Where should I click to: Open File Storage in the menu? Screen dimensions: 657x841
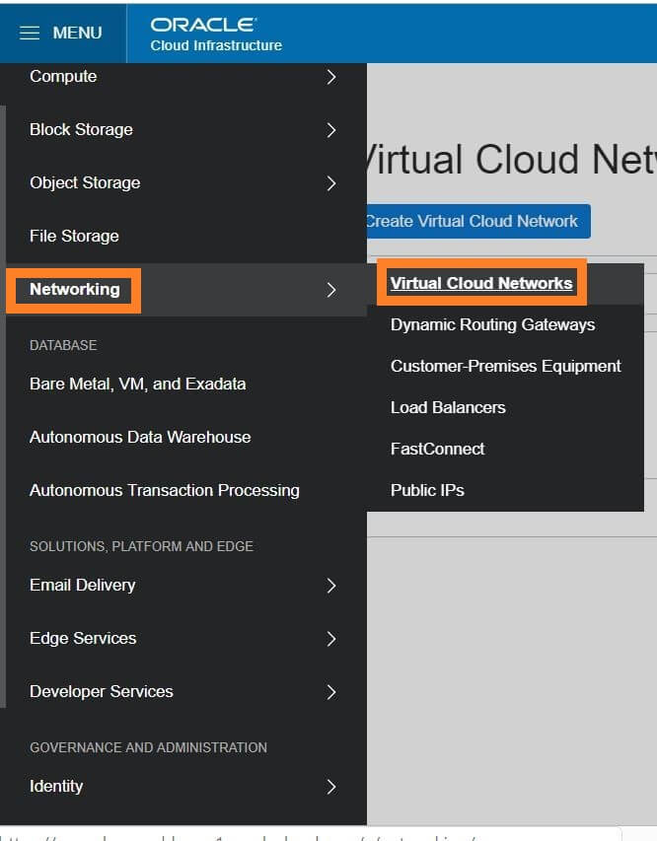click(74, 236)
